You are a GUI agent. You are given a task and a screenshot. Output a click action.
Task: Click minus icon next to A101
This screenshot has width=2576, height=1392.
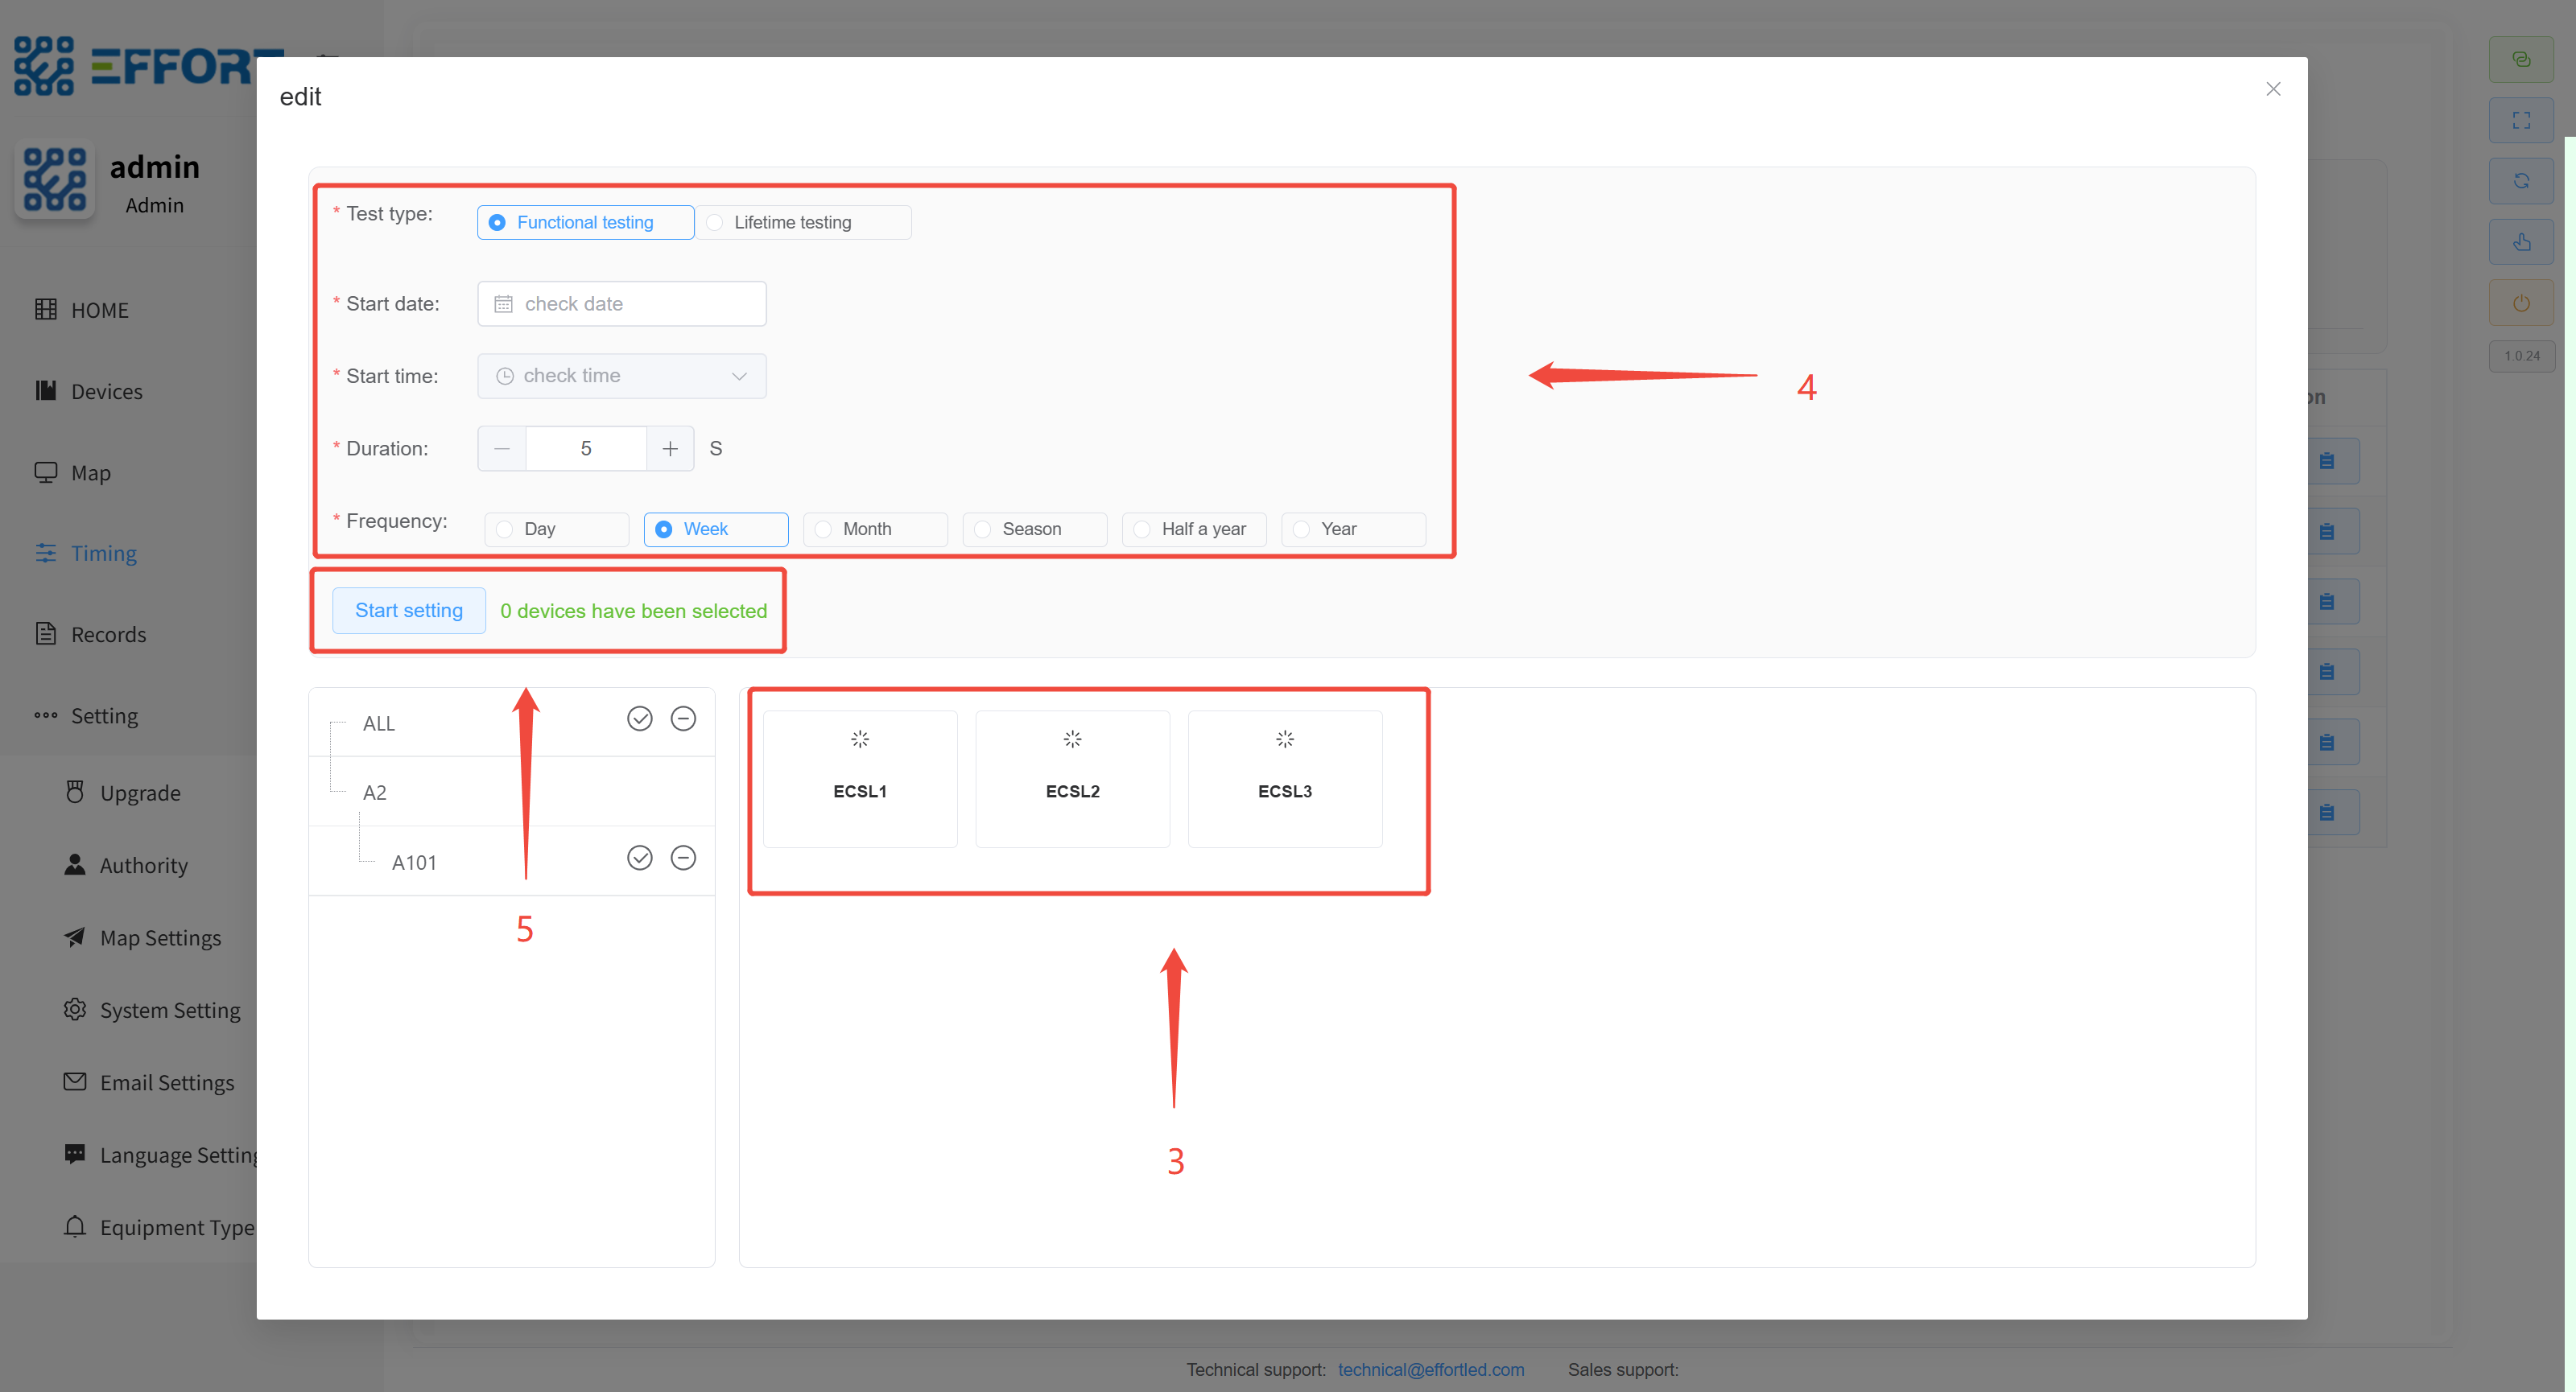[683, 859]
